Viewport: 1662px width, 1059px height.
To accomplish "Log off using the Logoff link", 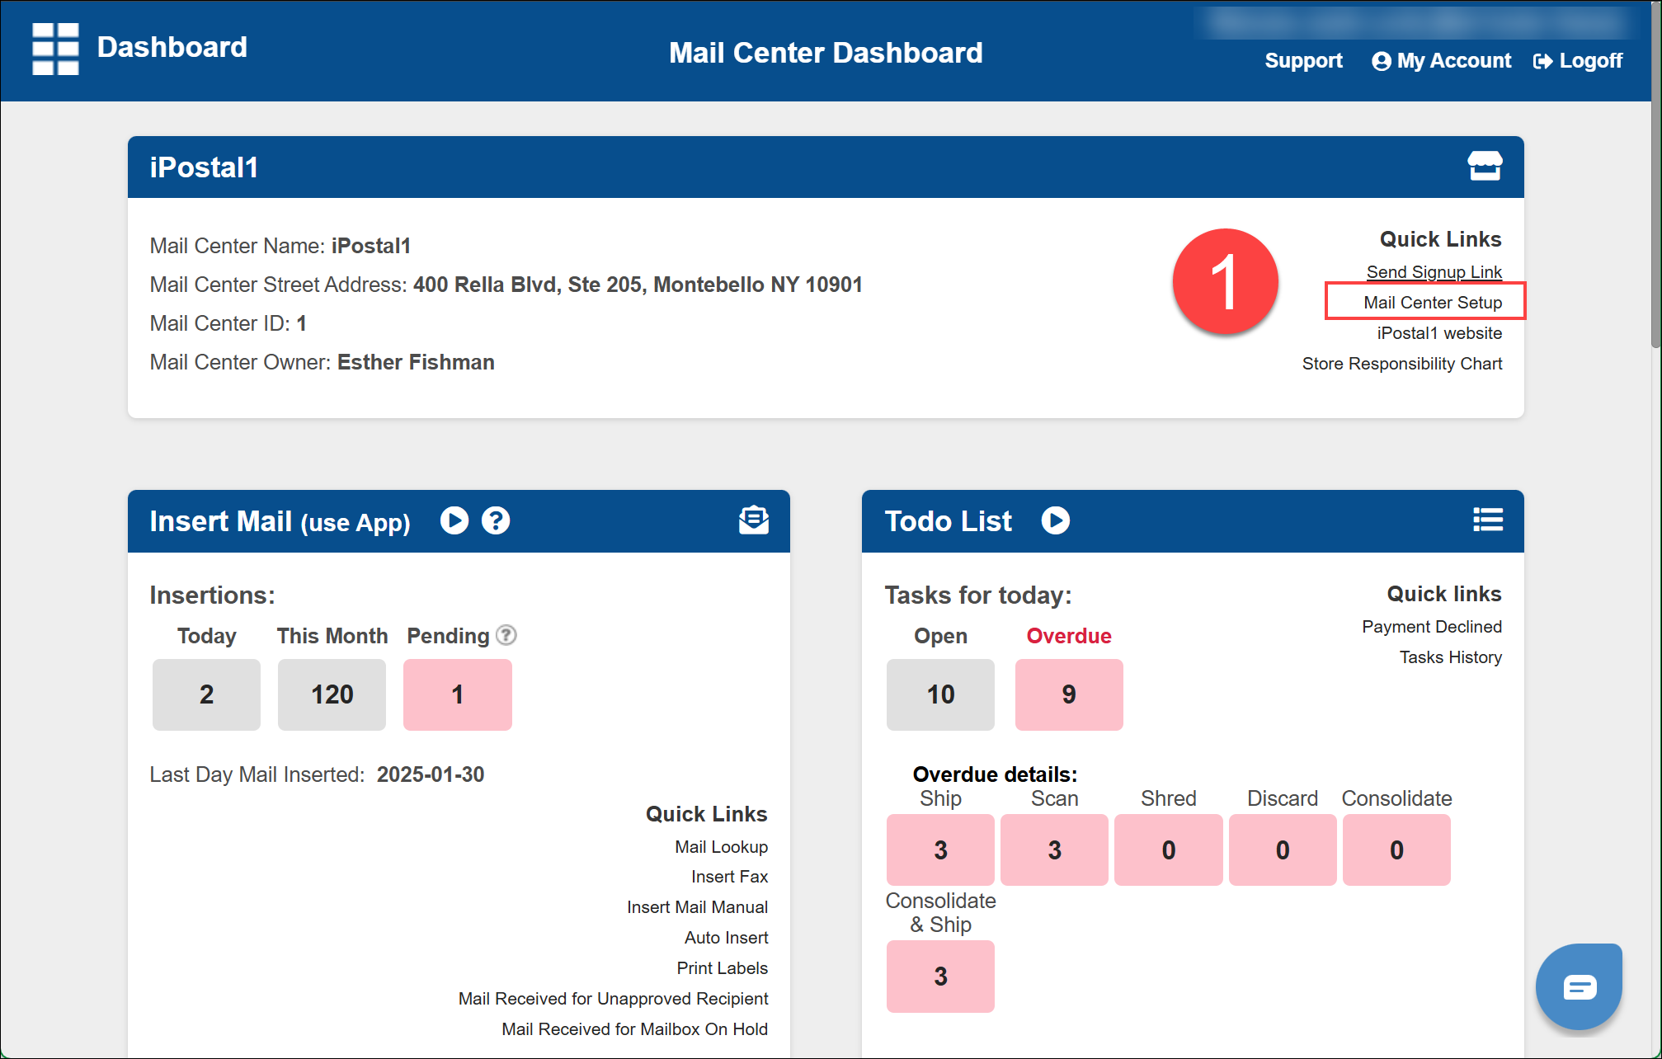I will 1578,61.
